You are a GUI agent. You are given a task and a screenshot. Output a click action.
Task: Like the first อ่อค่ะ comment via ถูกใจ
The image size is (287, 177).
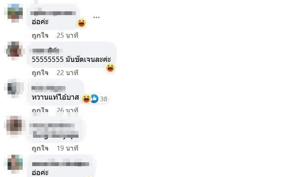[x=40, y=35]
